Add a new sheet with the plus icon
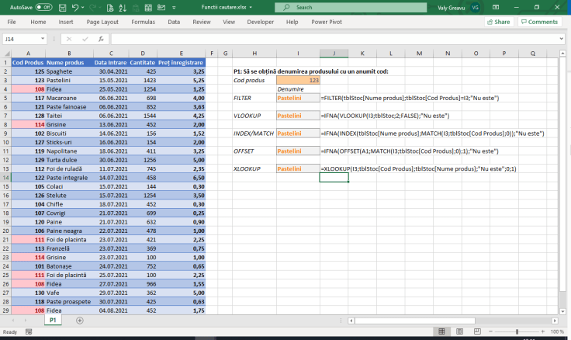This screenshot has width=571, height=340. [80, 320]
